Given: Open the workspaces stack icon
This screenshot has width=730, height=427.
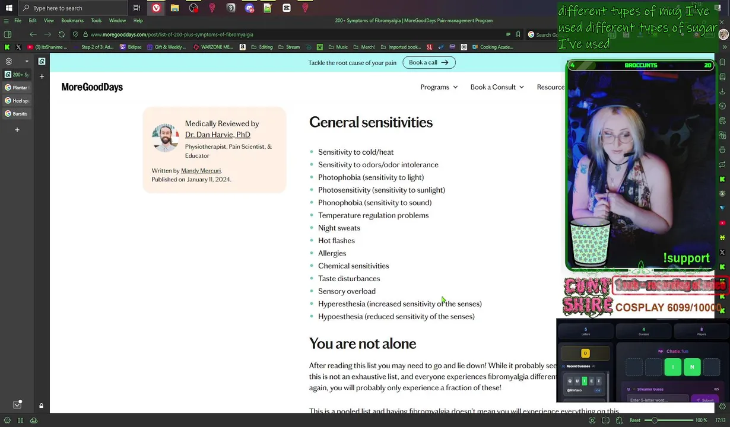Looking at the screenshot, I should tap(8, 61).
